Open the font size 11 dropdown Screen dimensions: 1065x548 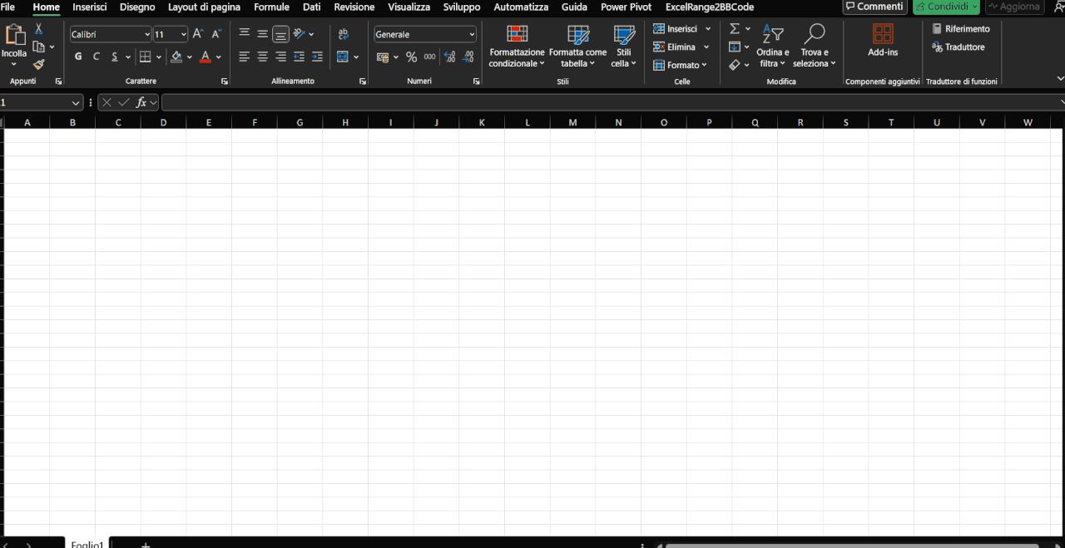184,34
